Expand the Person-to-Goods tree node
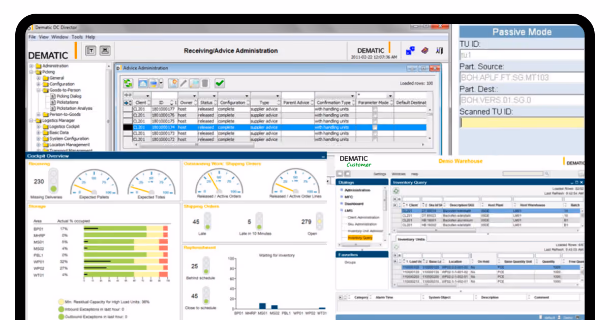The image size is (610, 320). [x=39, y=115]
